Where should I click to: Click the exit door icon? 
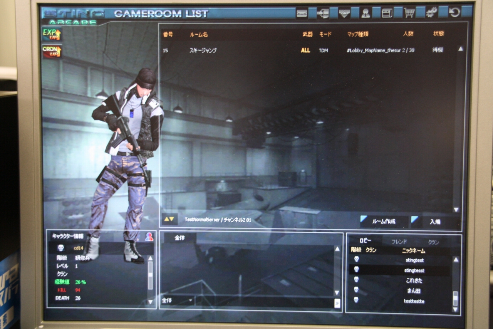[x=323, y=13]
